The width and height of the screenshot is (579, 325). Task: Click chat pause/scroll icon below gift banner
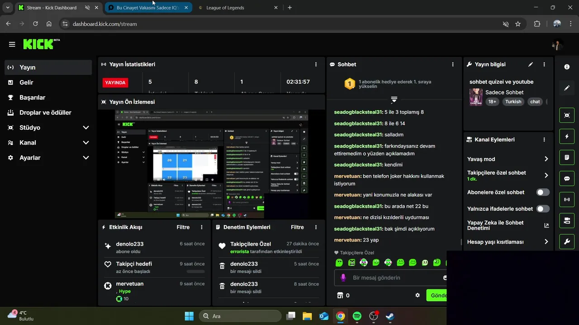tap(394, 99)
